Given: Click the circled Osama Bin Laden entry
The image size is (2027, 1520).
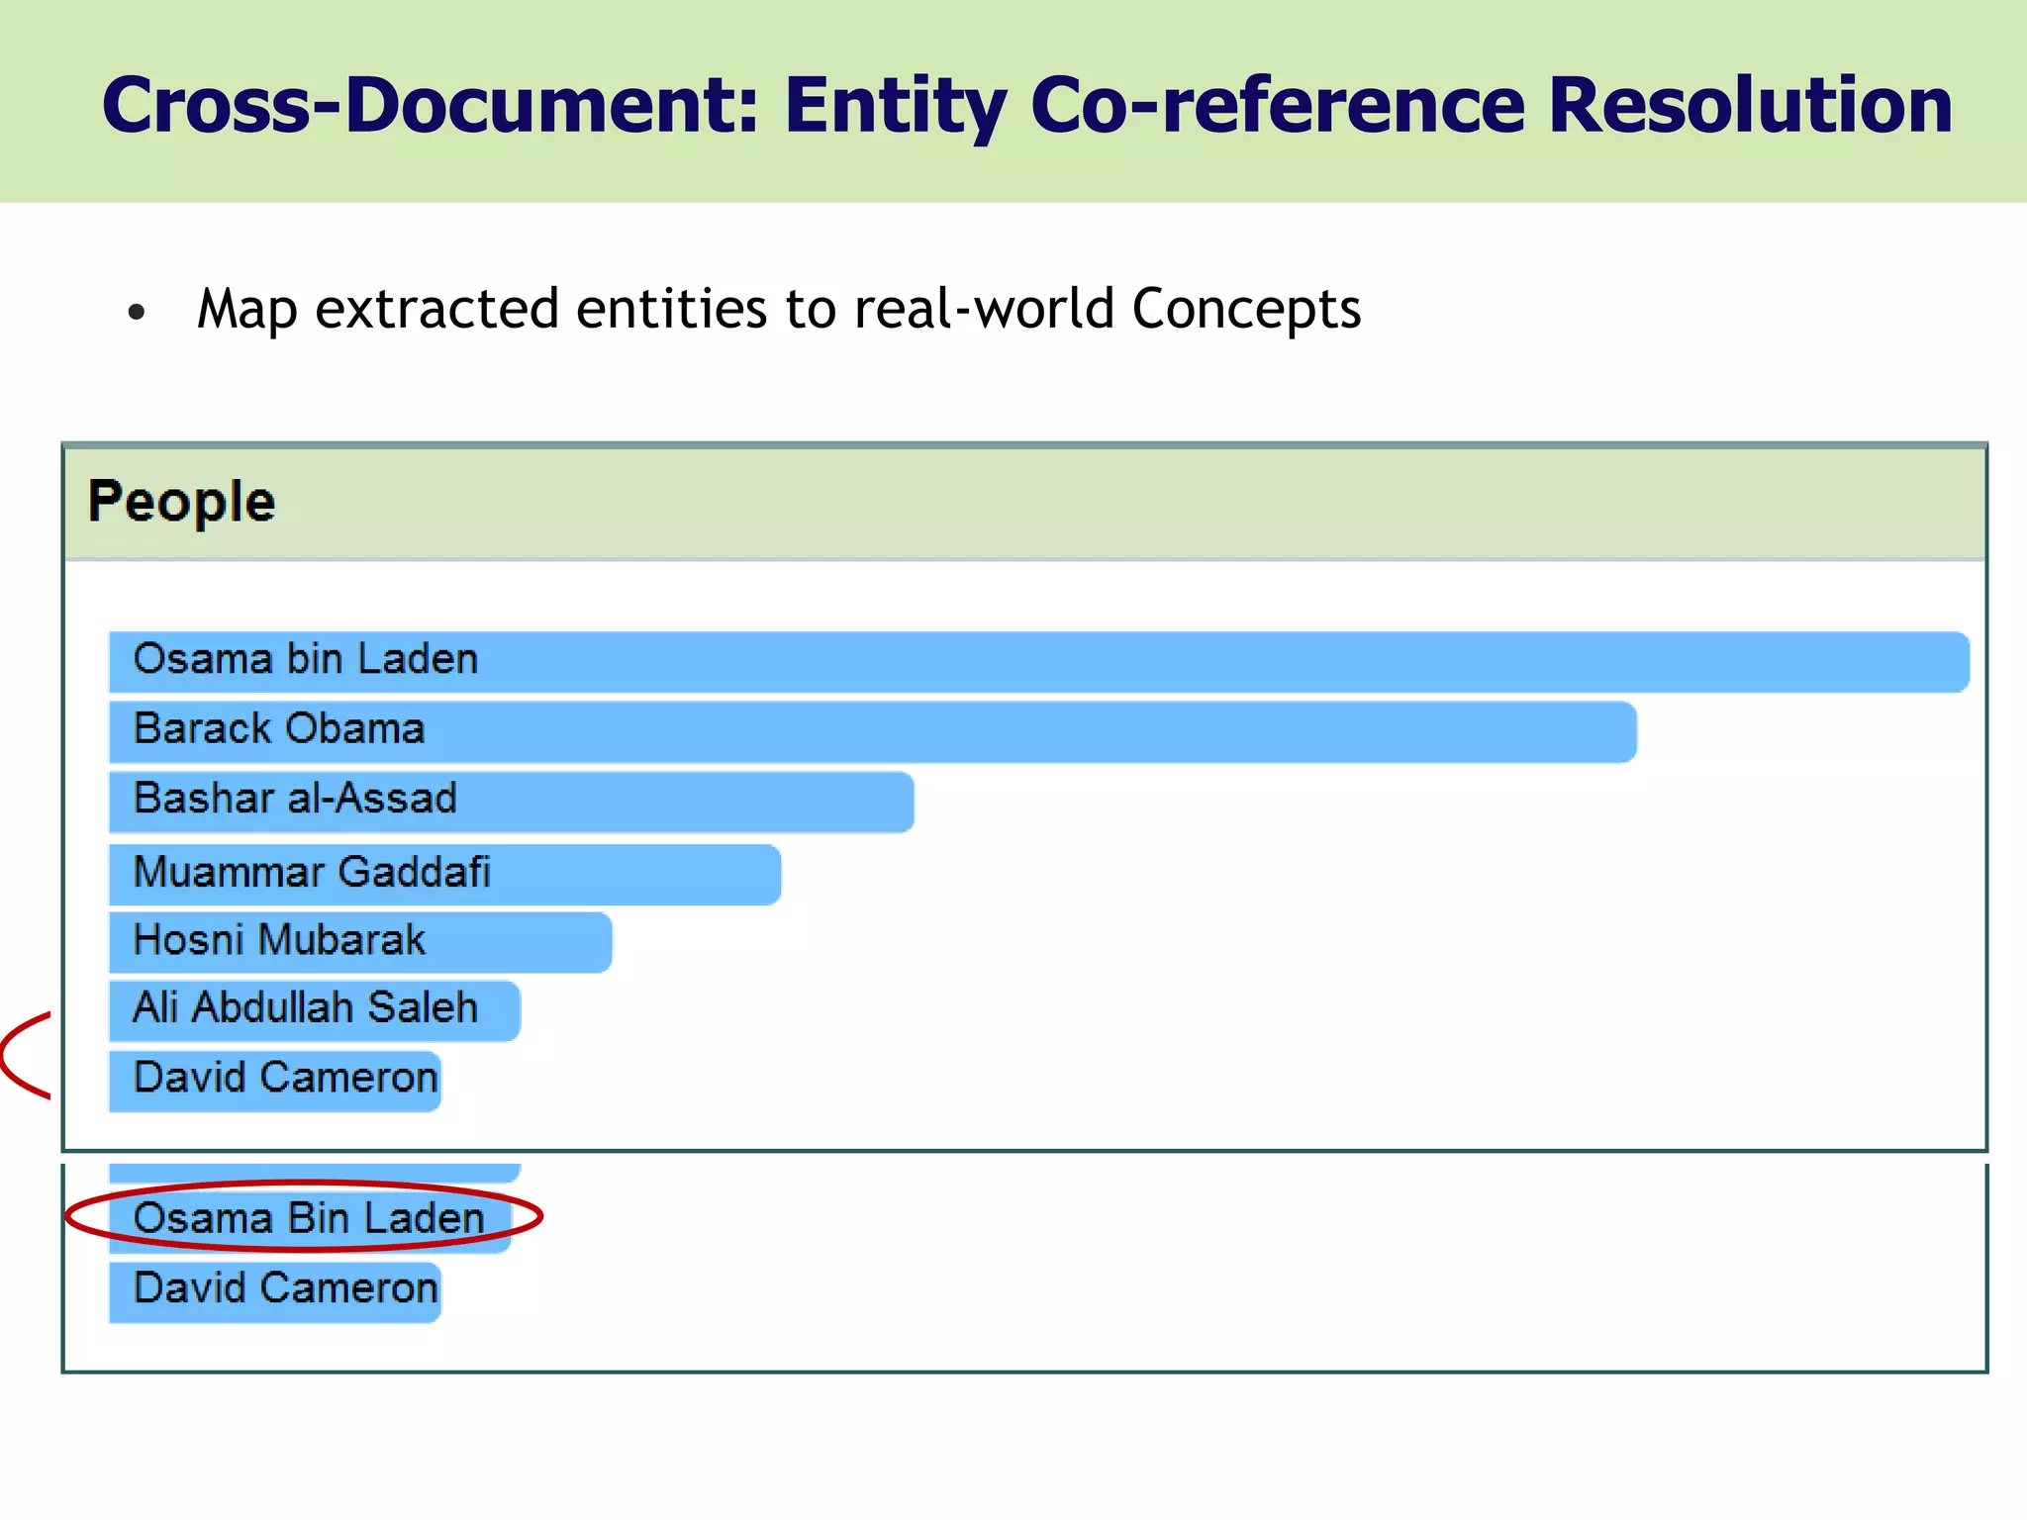Looking at the screenshot, I should click(x=310, y=1219).
